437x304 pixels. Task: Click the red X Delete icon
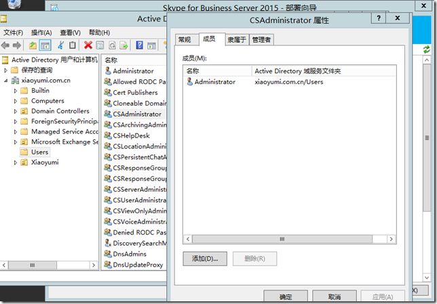point(88,45)
